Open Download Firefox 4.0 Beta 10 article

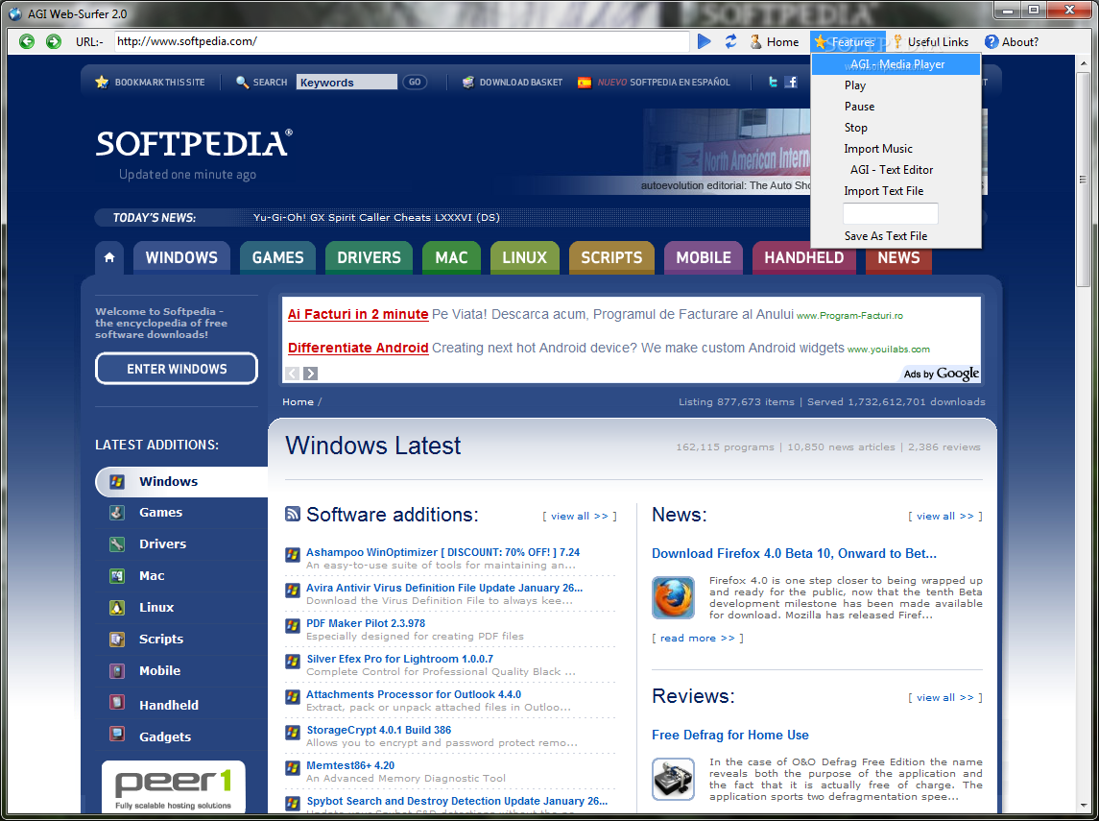[x=794, y=554]
